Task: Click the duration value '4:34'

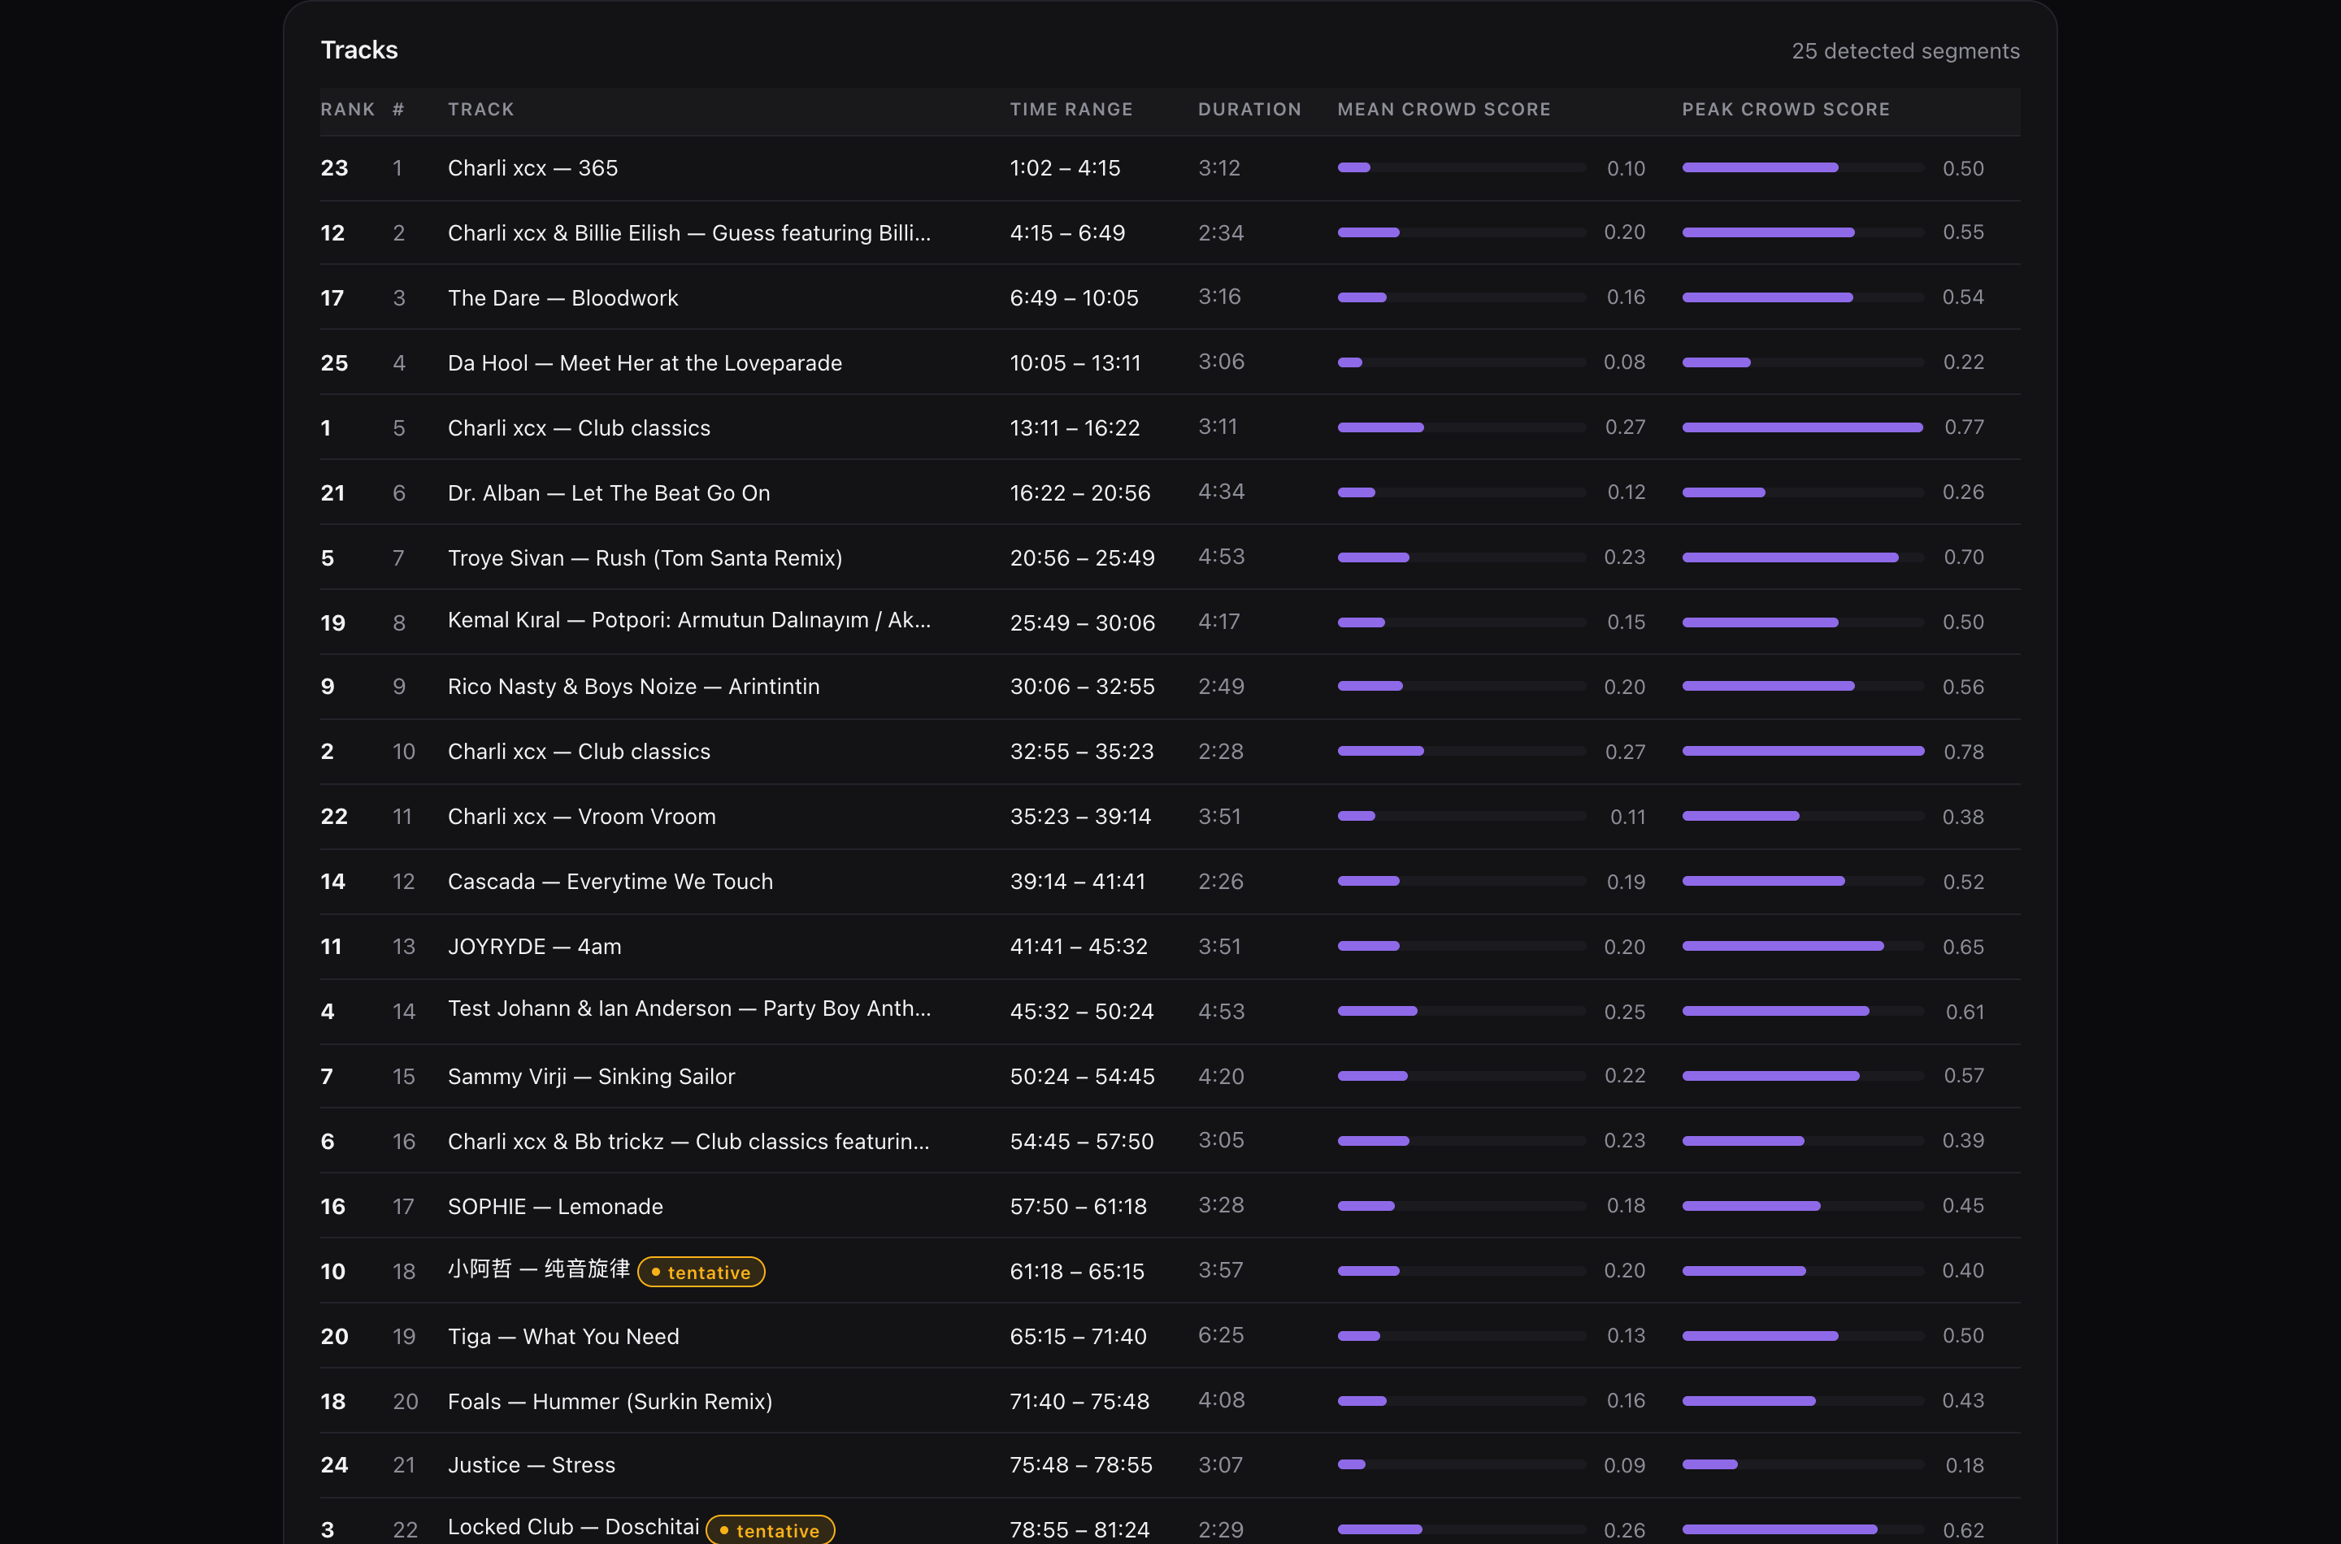Action: point(1221,492)
